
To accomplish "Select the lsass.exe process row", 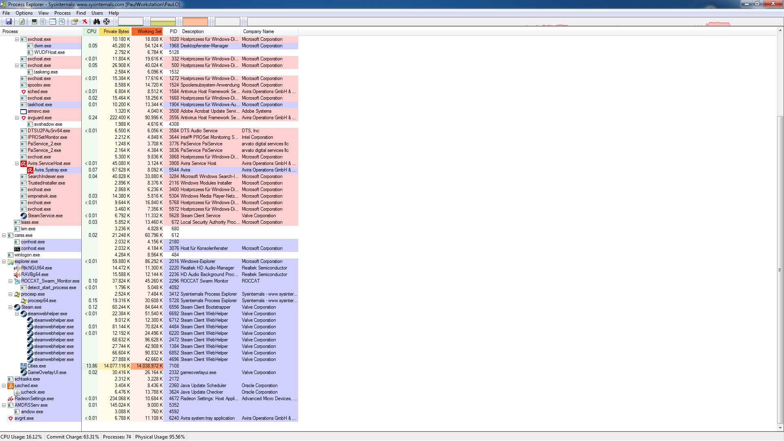I will pyautogui.click(x=149, y=222).
